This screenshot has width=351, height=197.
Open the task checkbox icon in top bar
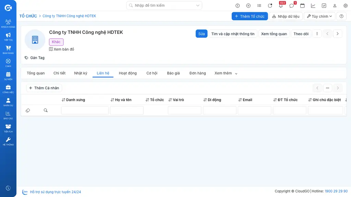coord(324,5)
